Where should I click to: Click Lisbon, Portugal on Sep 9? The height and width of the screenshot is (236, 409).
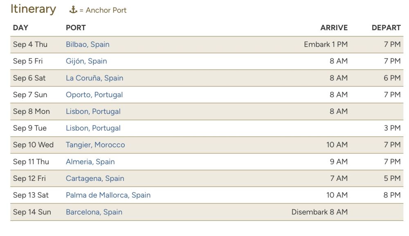pos(93,128)
